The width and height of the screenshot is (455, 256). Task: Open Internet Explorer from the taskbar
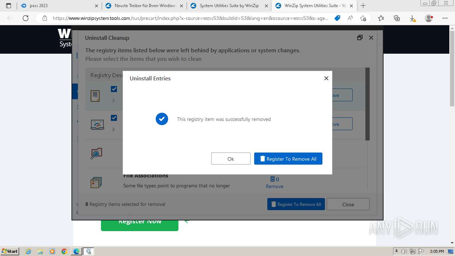(x=28, y=251)
